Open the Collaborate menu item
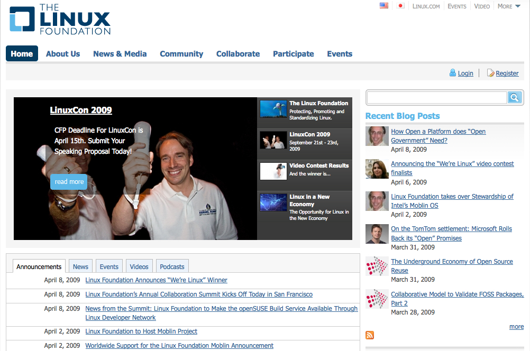Viewport: 530px width, 351px height. pos(238,53)
